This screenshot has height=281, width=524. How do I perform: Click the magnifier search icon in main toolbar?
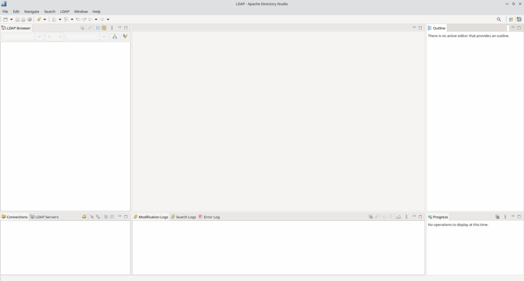tap(499, 19)
